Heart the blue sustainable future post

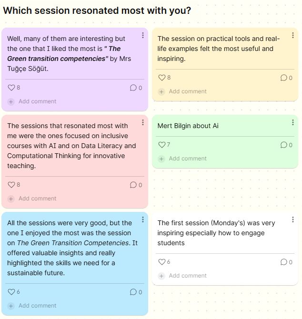pyautogui.click(x=11, y=292)
